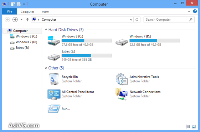
Task: Click the Windows 8 (C:) usage bar
Action: [x=87, y=41]
